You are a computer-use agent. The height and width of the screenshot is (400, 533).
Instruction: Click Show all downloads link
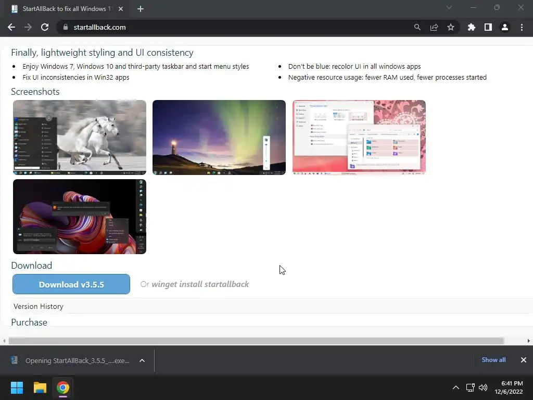pos(493,360)
